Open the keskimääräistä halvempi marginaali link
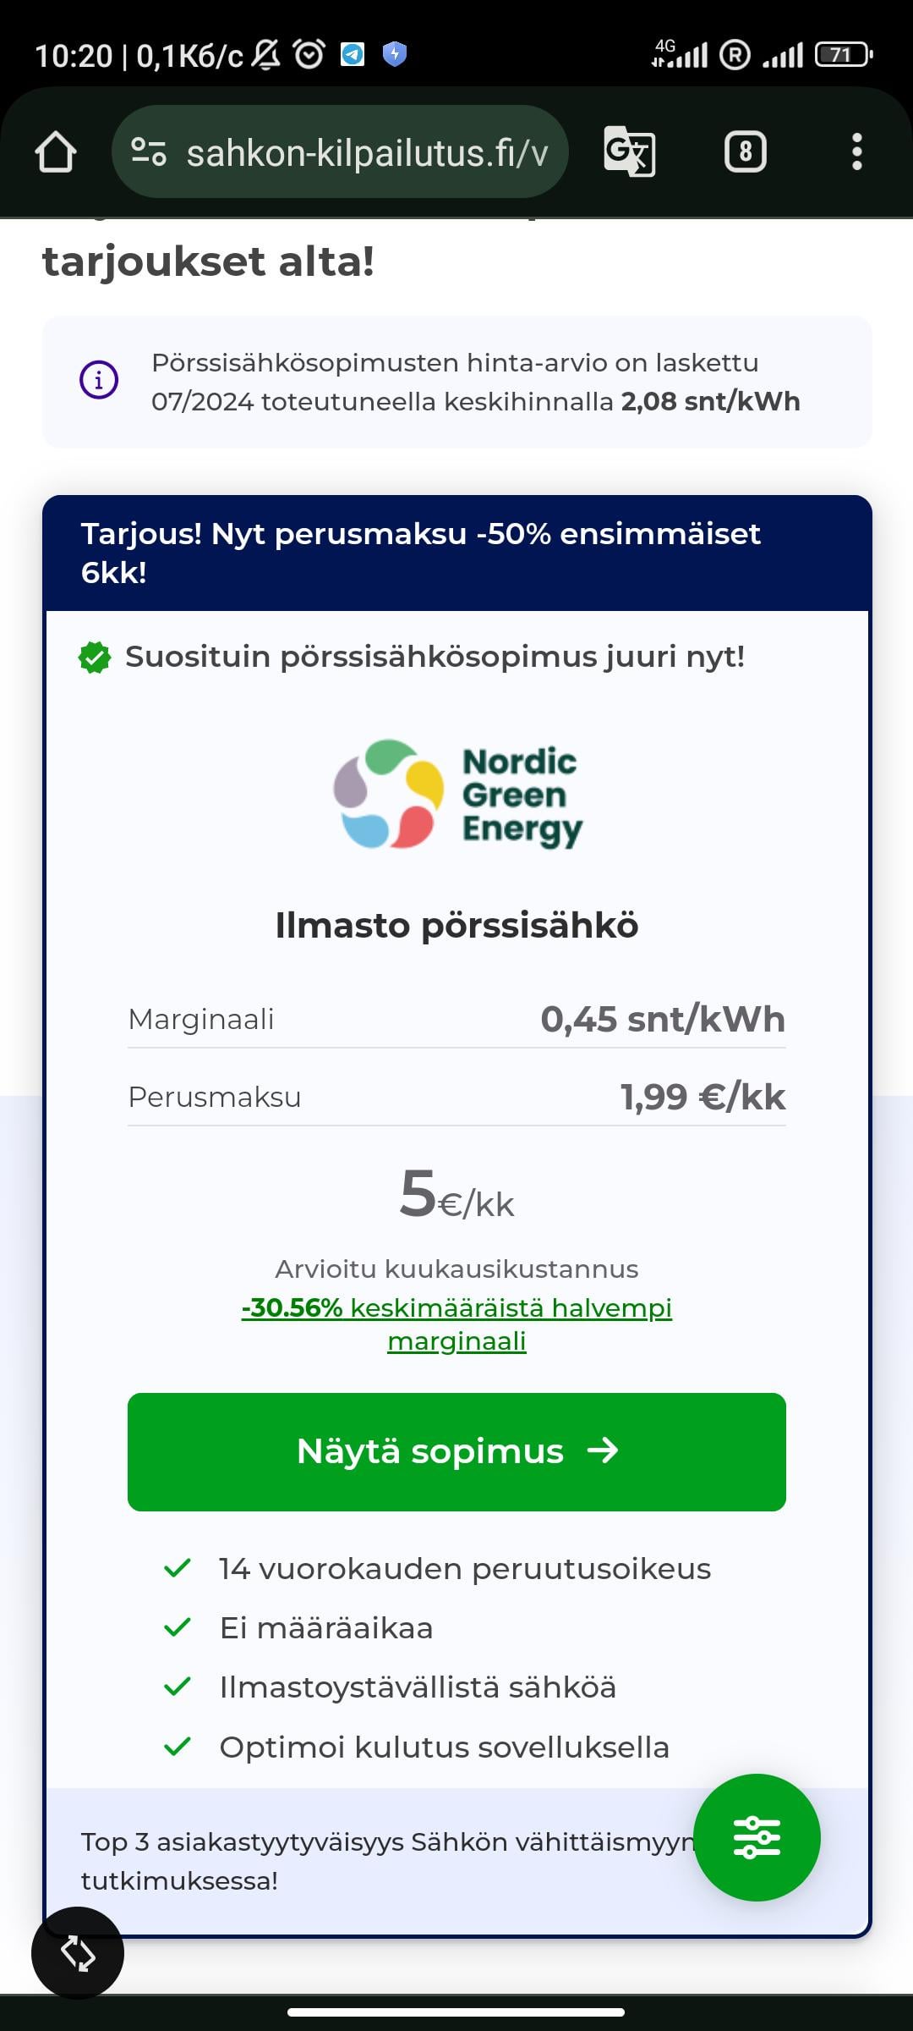This screenshot has width=913, height=2031. (456, 1324)
